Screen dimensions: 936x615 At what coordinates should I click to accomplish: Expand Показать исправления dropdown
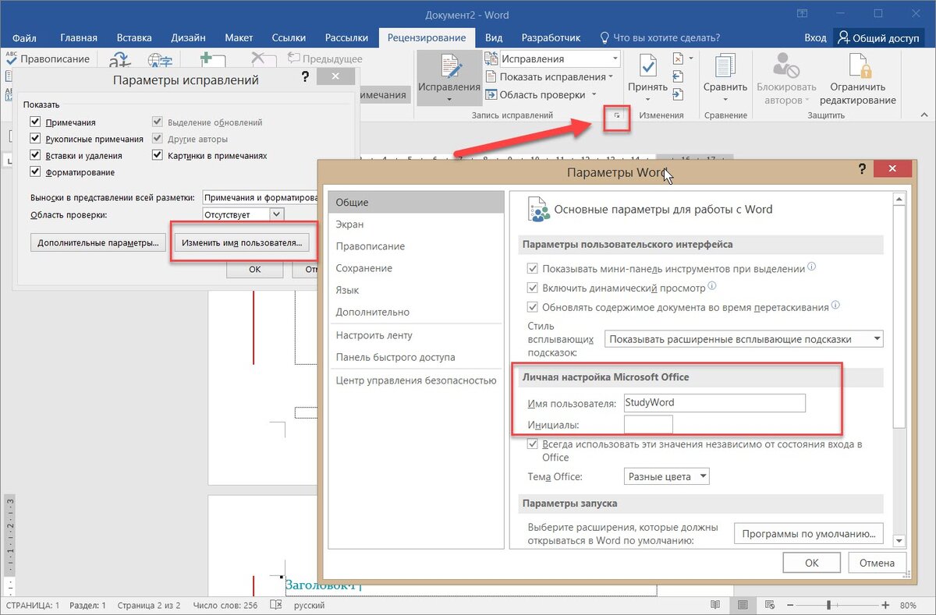point(609,76)
